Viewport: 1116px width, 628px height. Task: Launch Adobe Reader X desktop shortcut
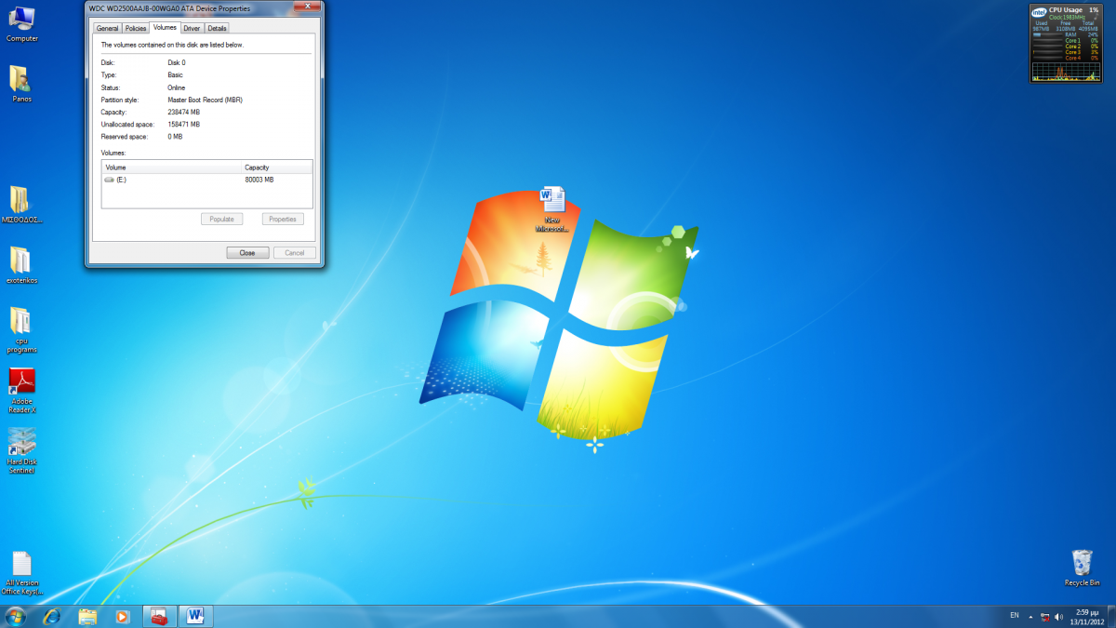(20, 389)
